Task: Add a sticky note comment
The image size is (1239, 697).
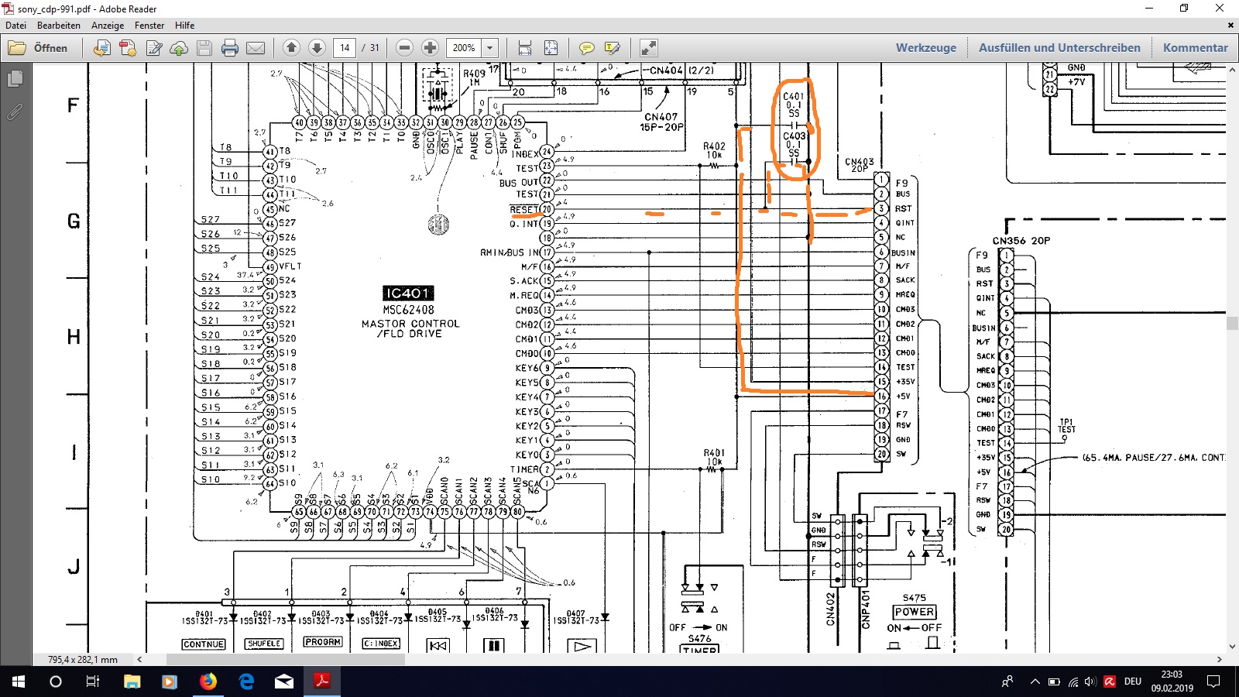Action: [x=587, y=48]
